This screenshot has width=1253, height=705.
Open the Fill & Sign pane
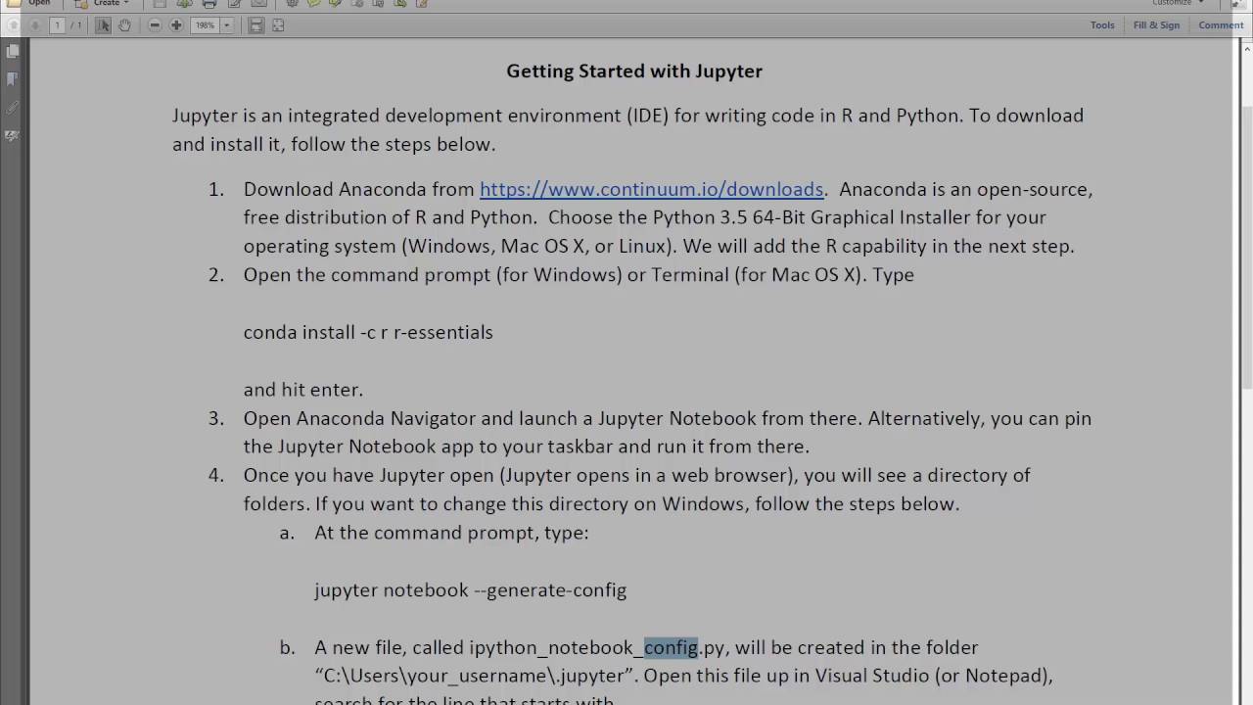click(1156, 25)
